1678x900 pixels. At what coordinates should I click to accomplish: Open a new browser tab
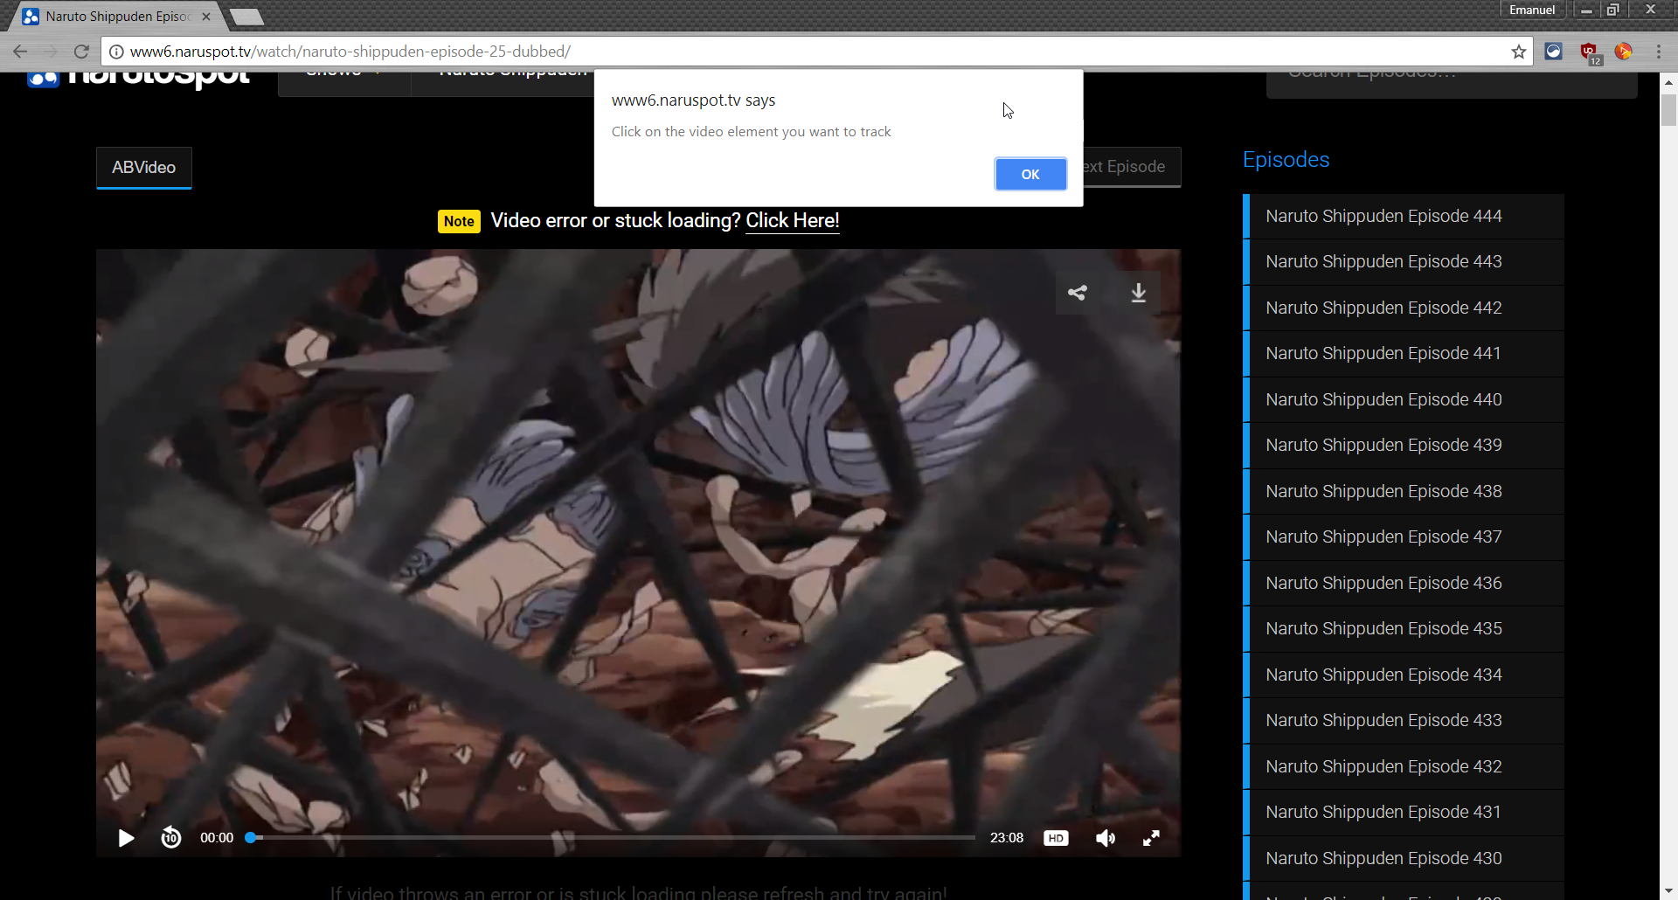click(246, 17)
